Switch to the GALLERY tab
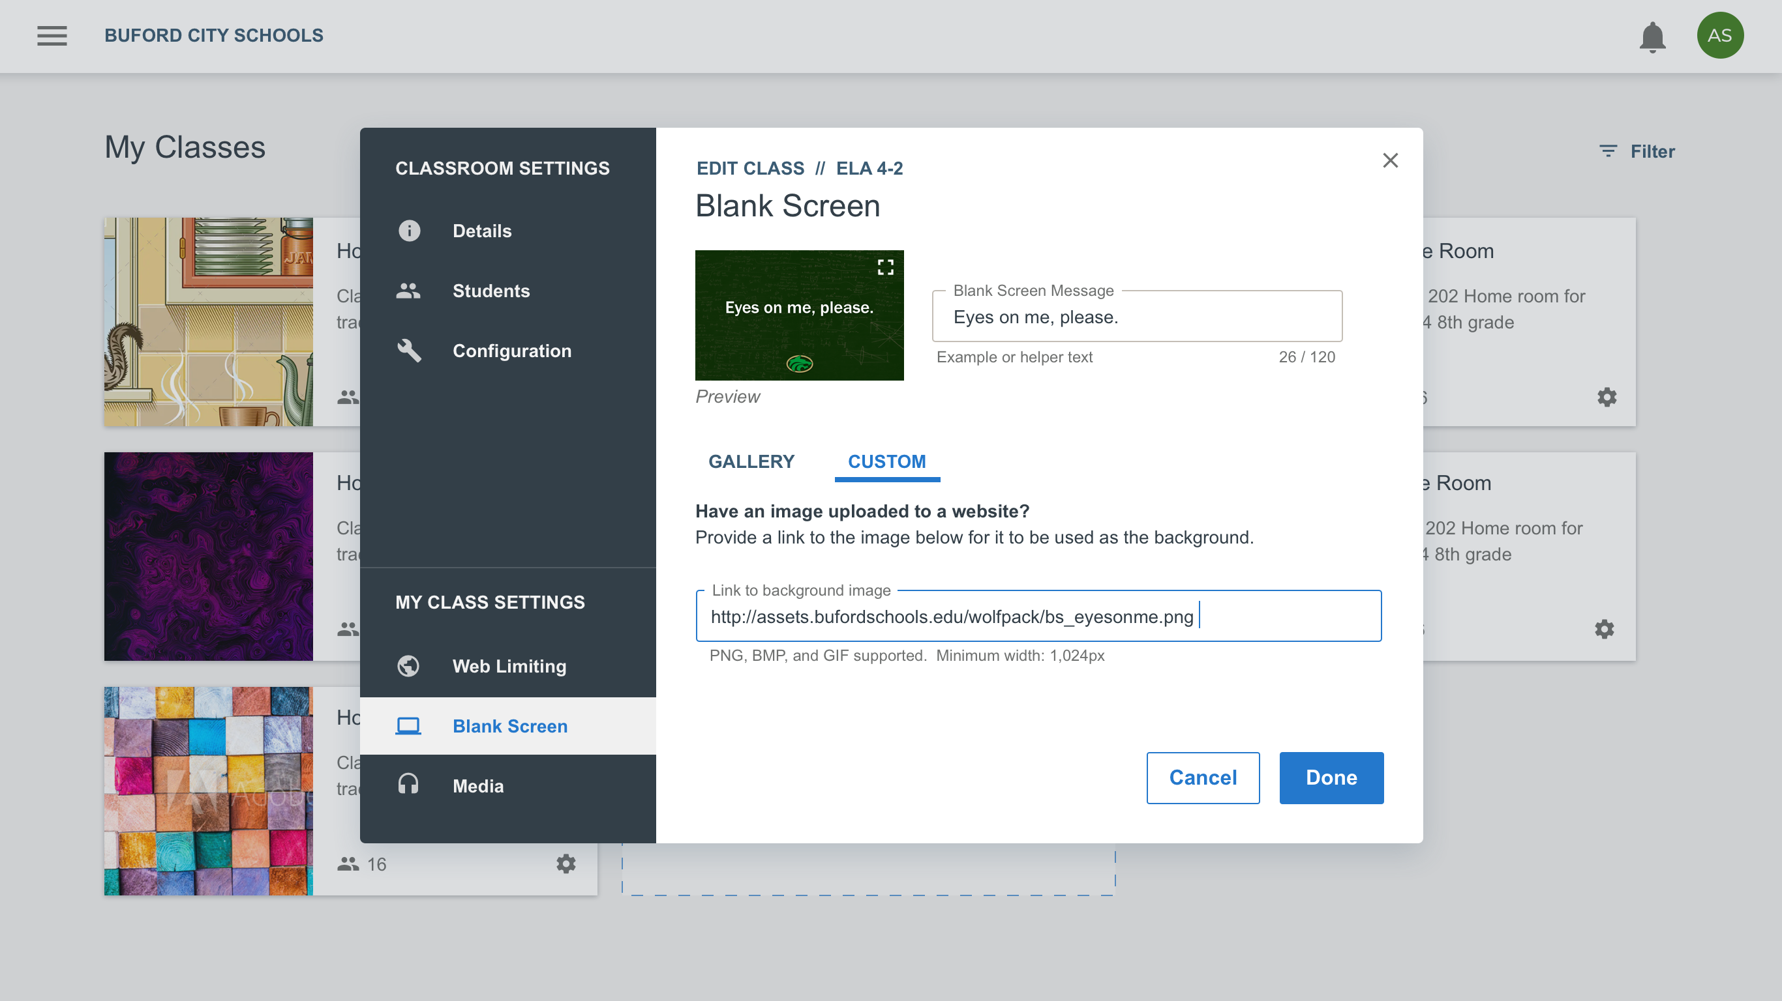 coord(751,461)
